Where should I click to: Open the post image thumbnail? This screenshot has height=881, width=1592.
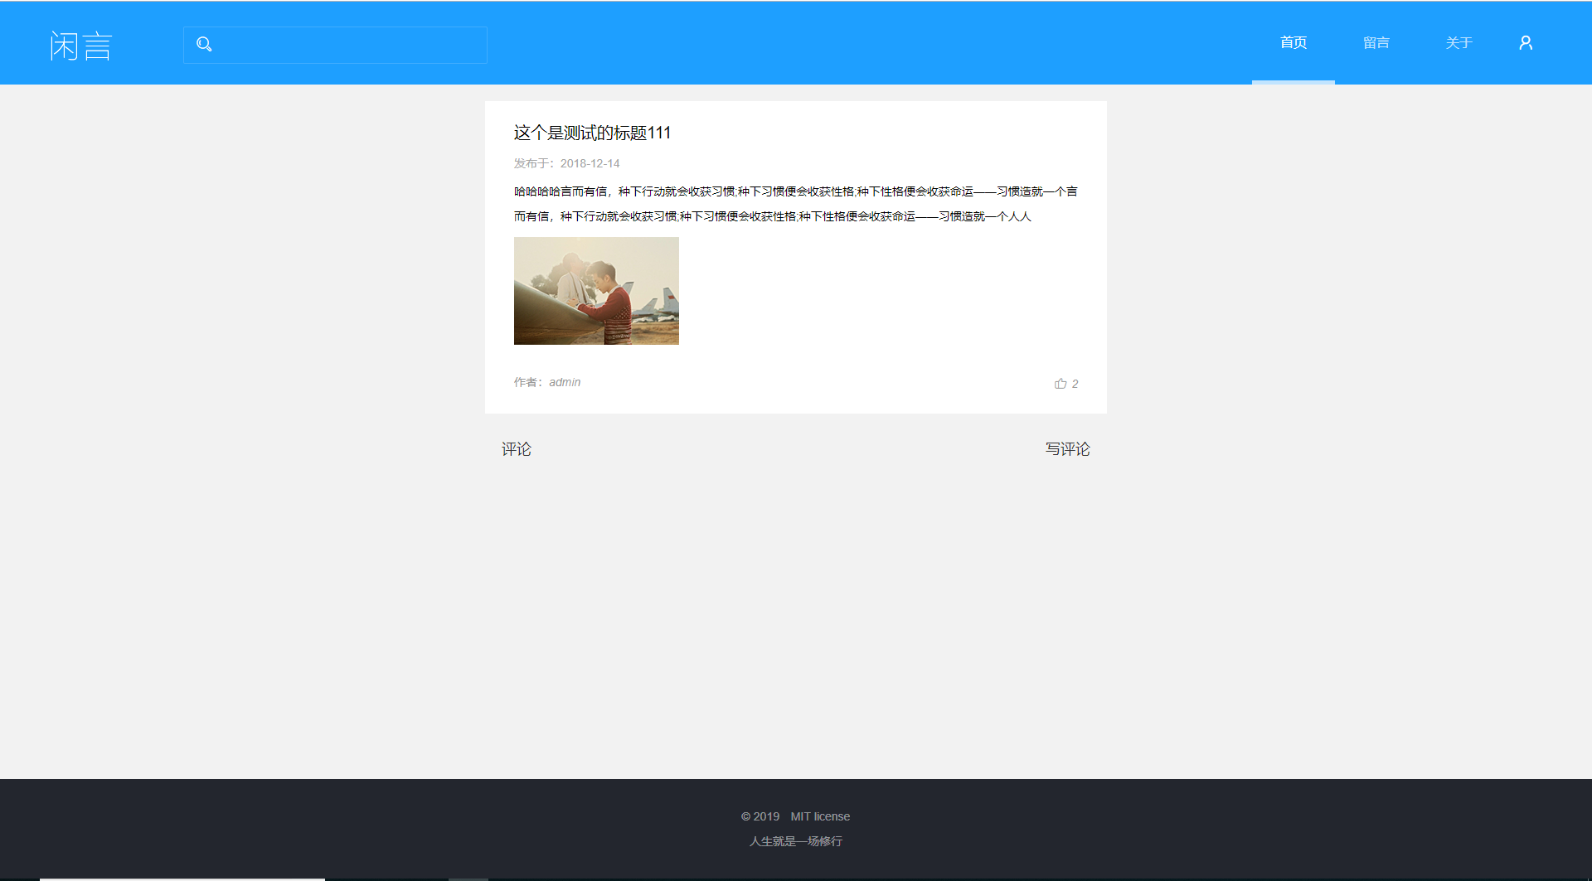596,290
